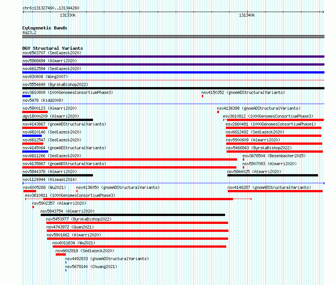
Task: Click the nsv5678140 (Chuang2021) label
Action: coord(91,267)
